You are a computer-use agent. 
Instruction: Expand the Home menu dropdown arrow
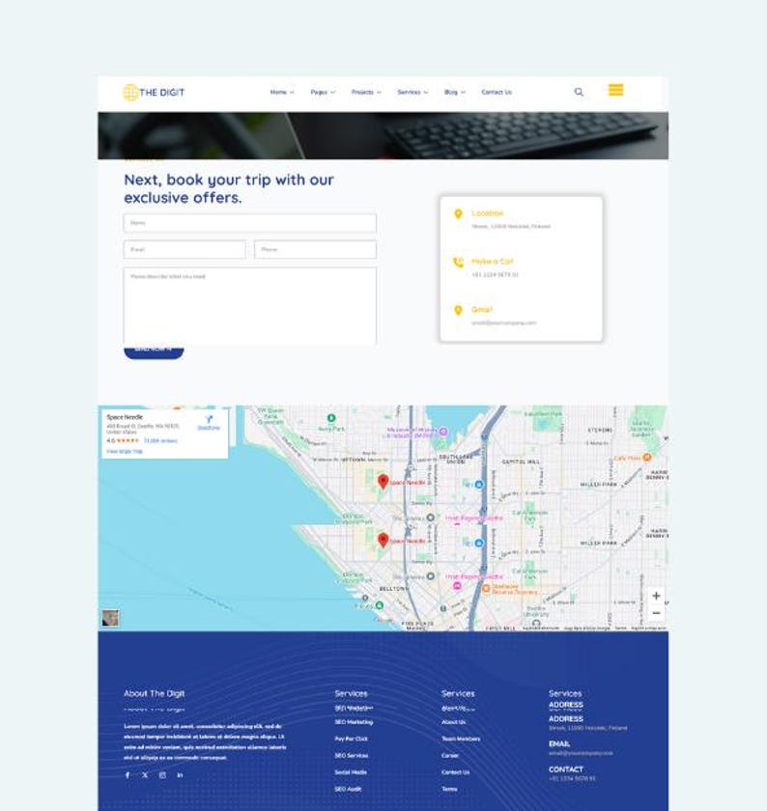click(292, 93)
